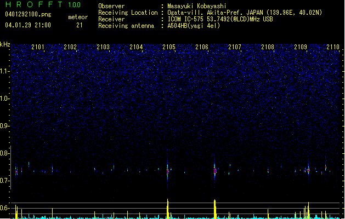Click the tall yellow power spike after 2106
Viewport: 345px width, 219px height.
coord(215,209)
